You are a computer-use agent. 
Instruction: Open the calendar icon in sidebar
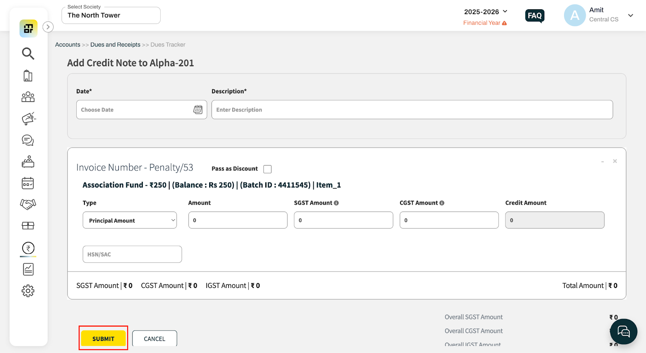[x=28, y=183]
